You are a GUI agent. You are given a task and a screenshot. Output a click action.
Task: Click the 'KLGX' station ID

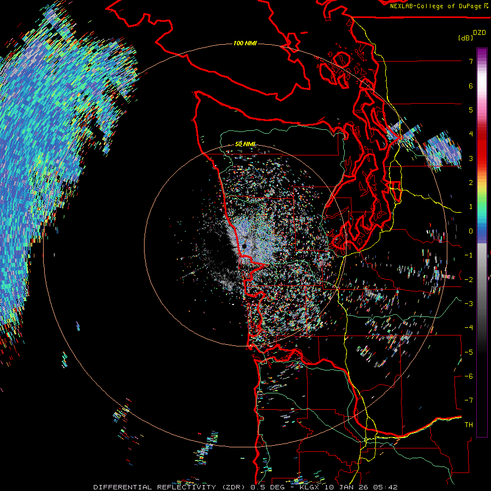pos(310,487)
